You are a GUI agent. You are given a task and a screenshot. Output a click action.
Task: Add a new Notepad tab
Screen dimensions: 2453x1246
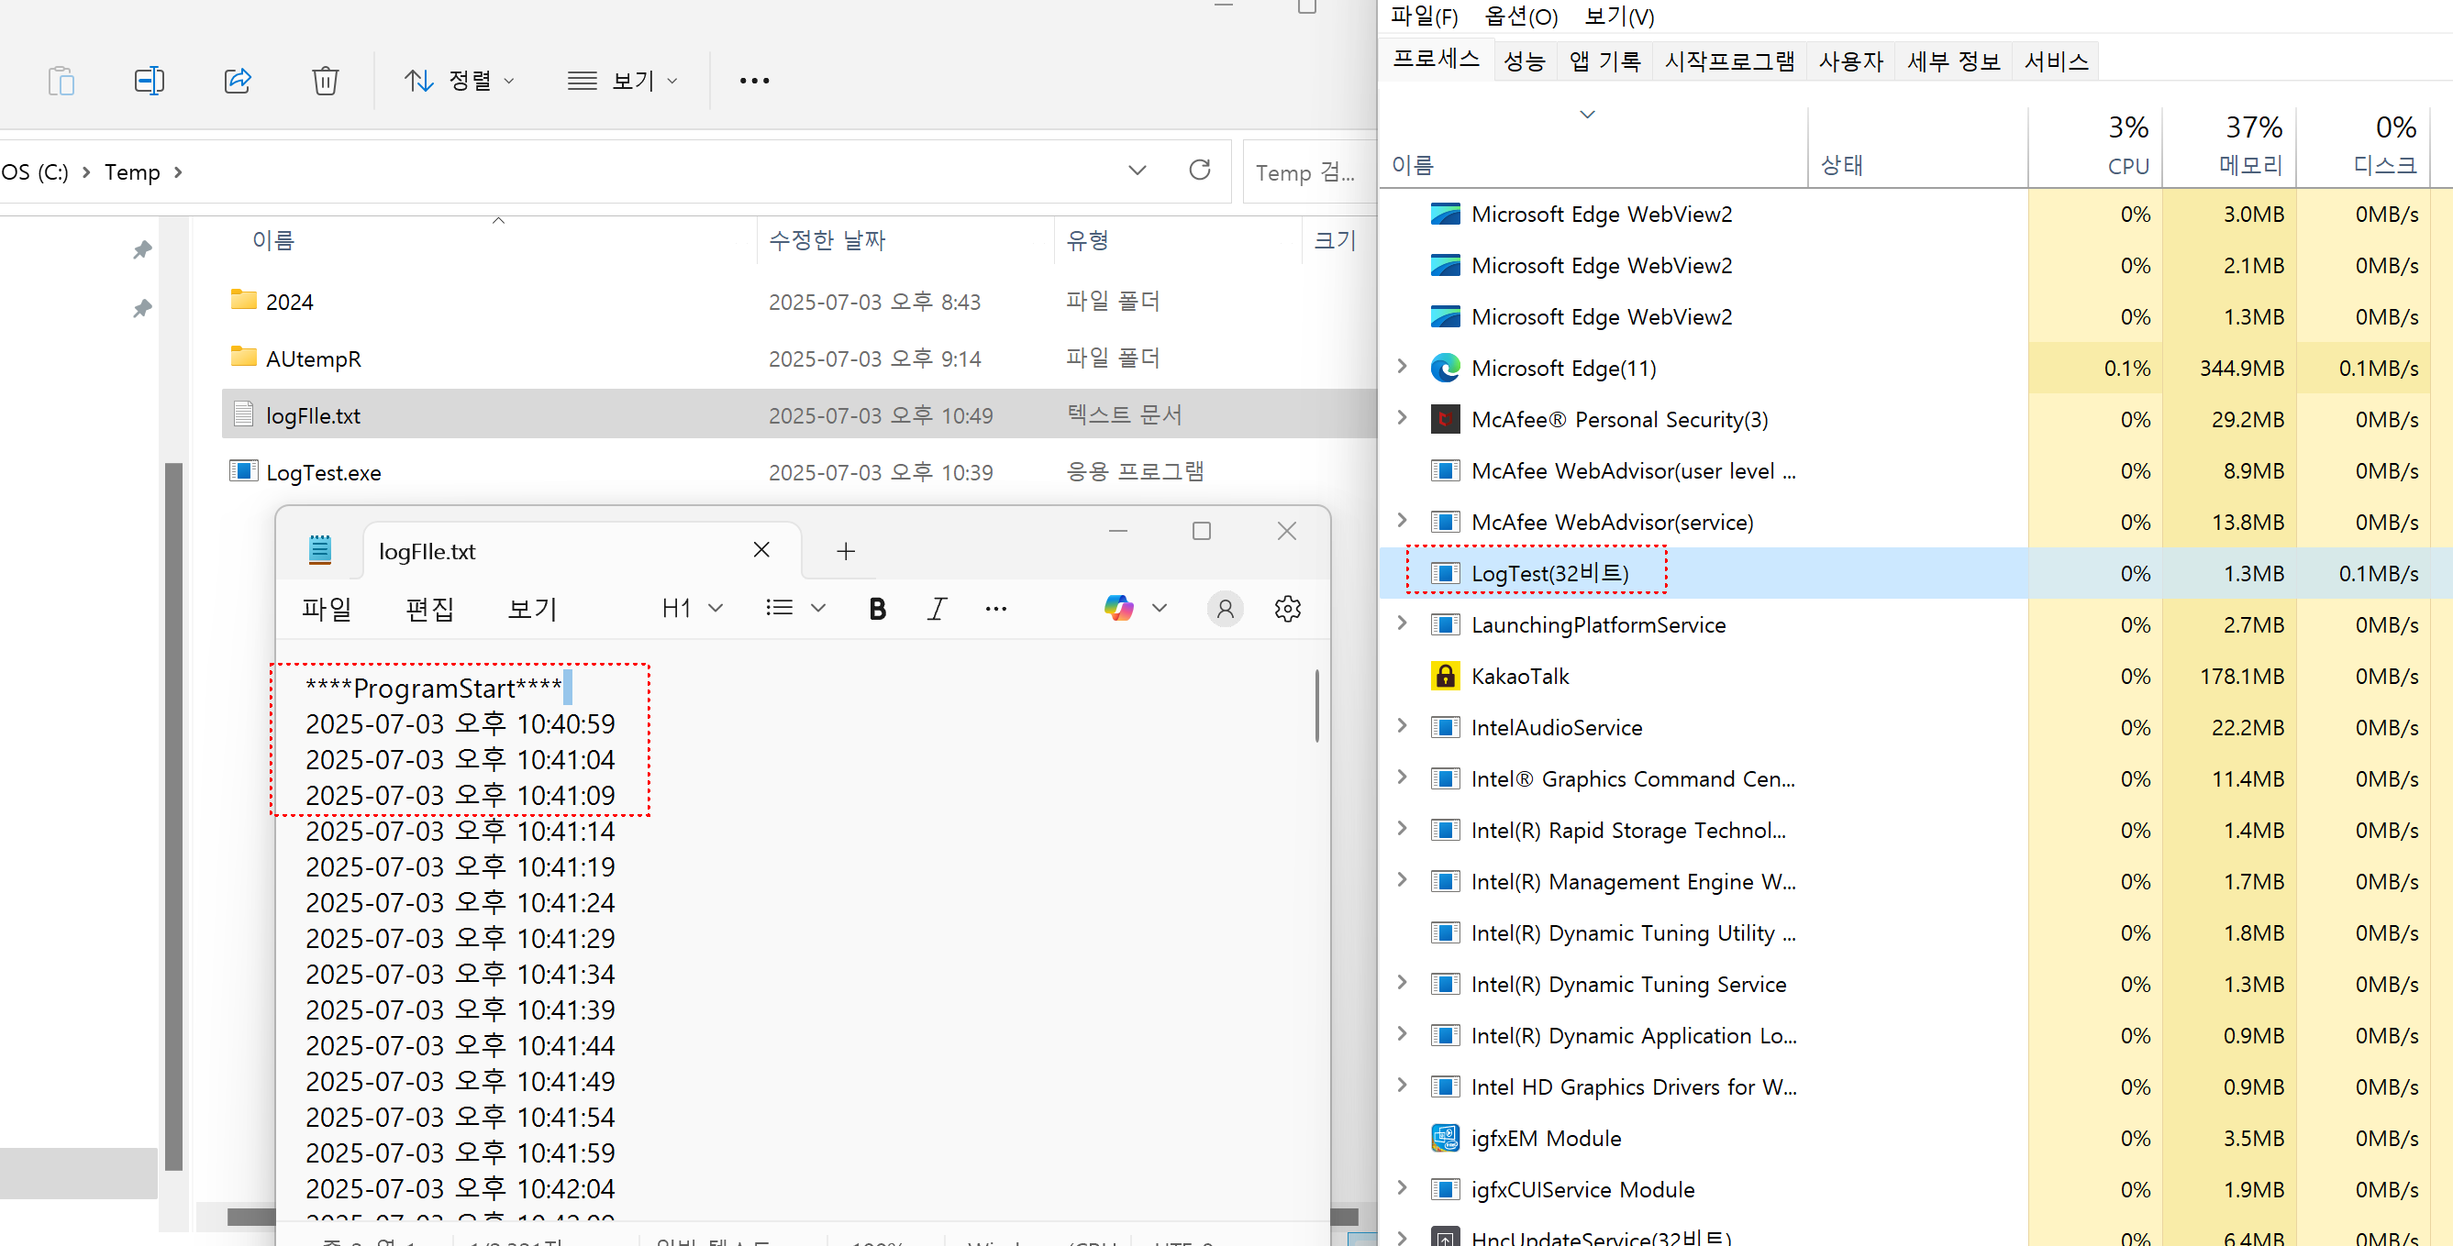click(x=846, y=551)
